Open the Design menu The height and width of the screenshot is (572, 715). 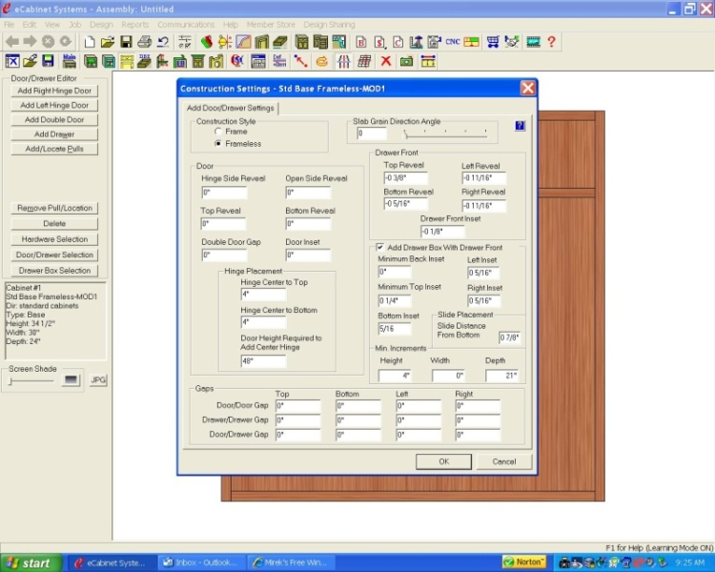[101, 24]
